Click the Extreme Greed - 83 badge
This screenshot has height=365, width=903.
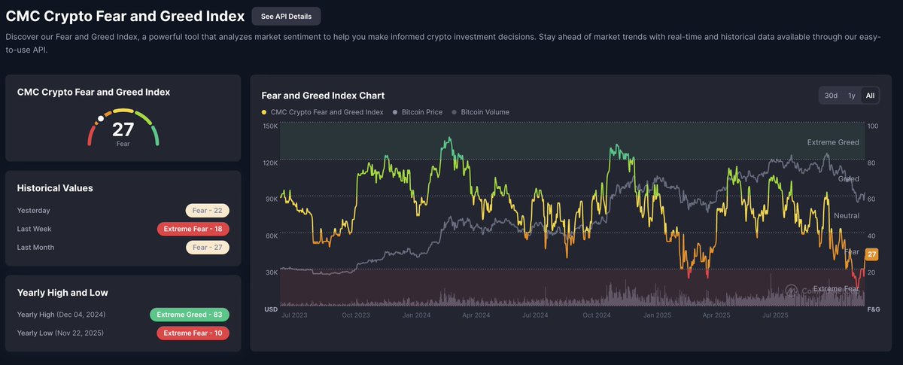tap(190, 315)
